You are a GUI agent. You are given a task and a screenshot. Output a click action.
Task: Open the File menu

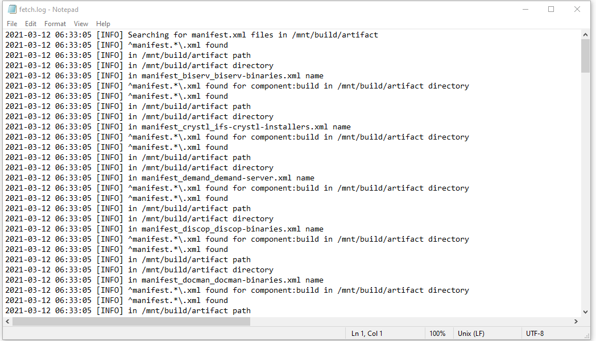(12, 23)
